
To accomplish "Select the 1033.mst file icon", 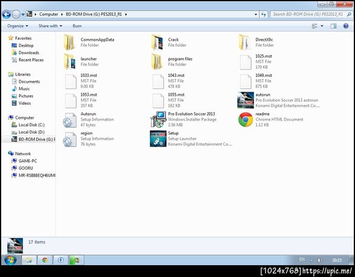I will click(x=70, y=82).
